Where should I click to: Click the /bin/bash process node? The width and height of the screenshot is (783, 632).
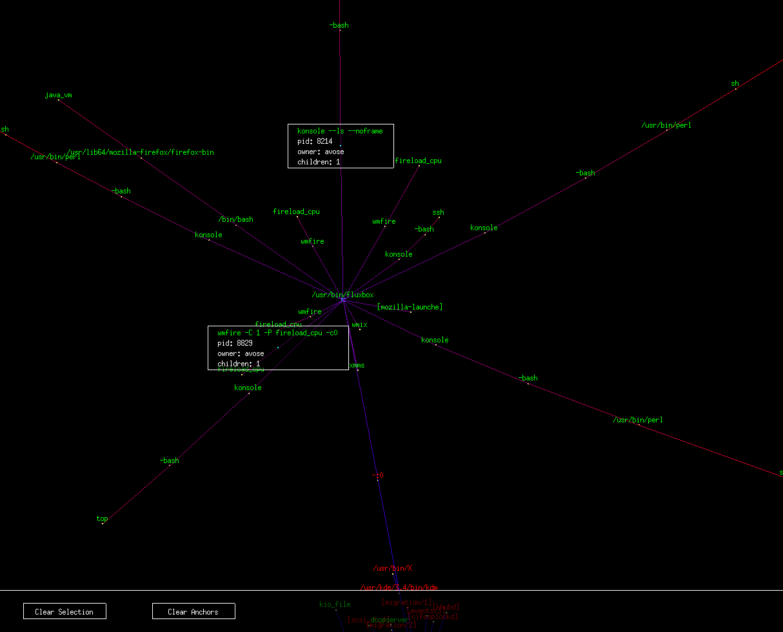[x=235, y=224]
